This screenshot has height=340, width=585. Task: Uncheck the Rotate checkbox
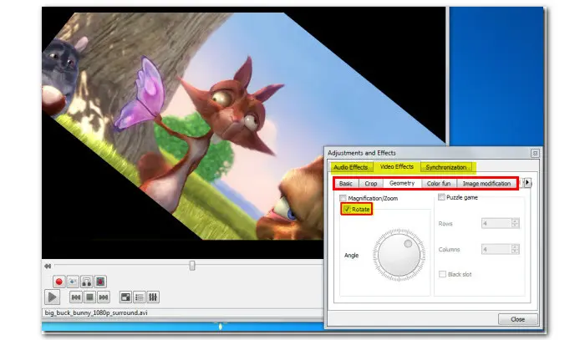tap(348, 210)
